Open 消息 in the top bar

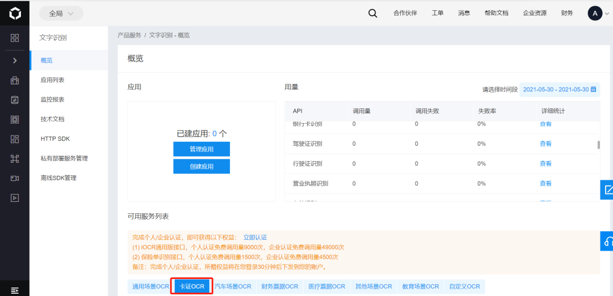tap(464, 13)
